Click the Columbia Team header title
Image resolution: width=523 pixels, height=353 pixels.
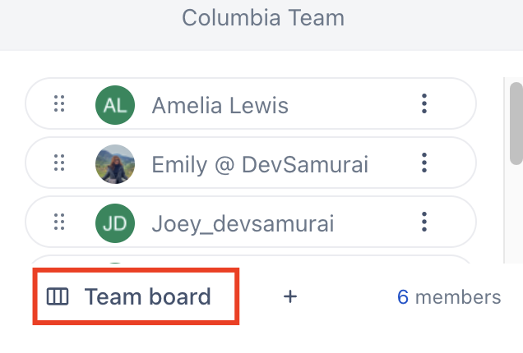[x=262, y=17]
